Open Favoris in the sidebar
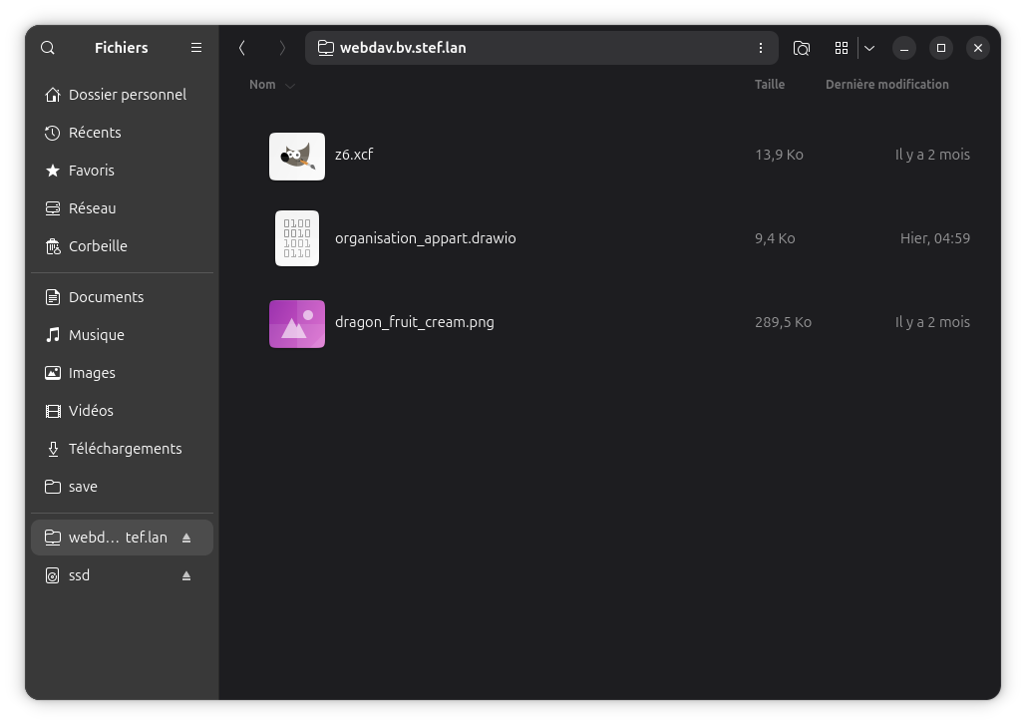Viewport: 1026px width, 725px height. [123, 171]
